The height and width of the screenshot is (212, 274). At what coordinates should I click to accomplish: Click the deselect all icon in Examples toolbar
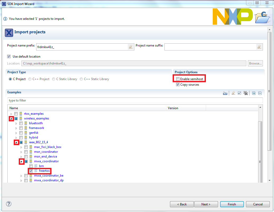point(246,93)
